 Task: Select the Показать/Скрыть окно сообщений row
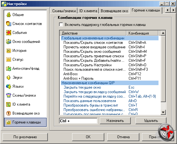110,52
